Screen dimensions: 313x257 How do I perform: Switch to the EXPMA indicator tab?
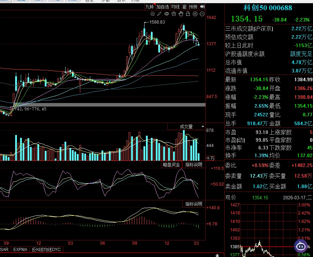20,249
